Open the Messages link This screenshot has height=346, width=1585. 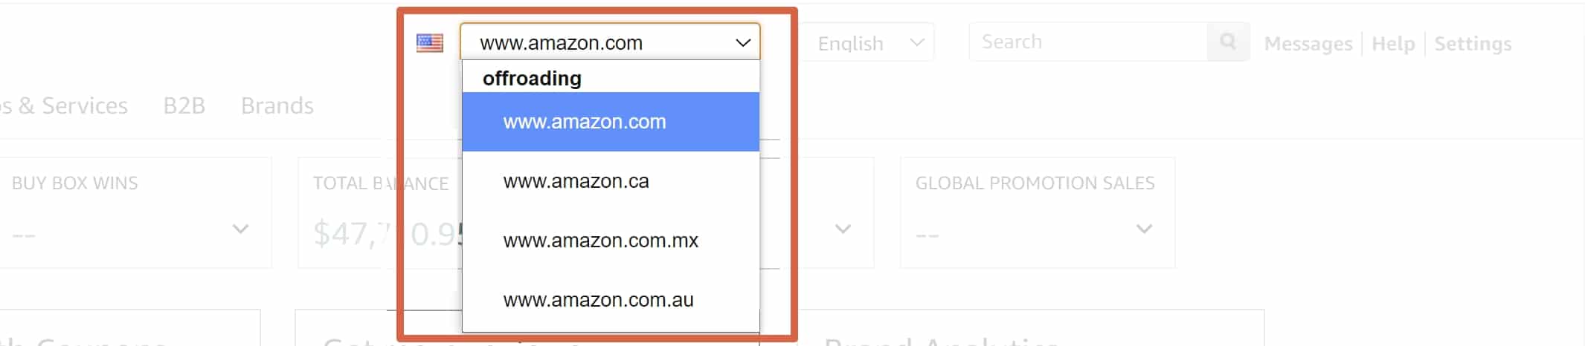pyautogui.click(x=1308, y=44)
